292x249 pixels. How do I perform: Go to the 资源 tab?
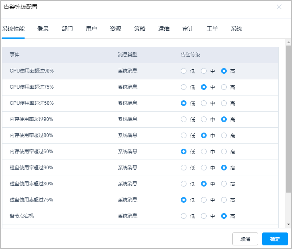[x=116, y=29]
